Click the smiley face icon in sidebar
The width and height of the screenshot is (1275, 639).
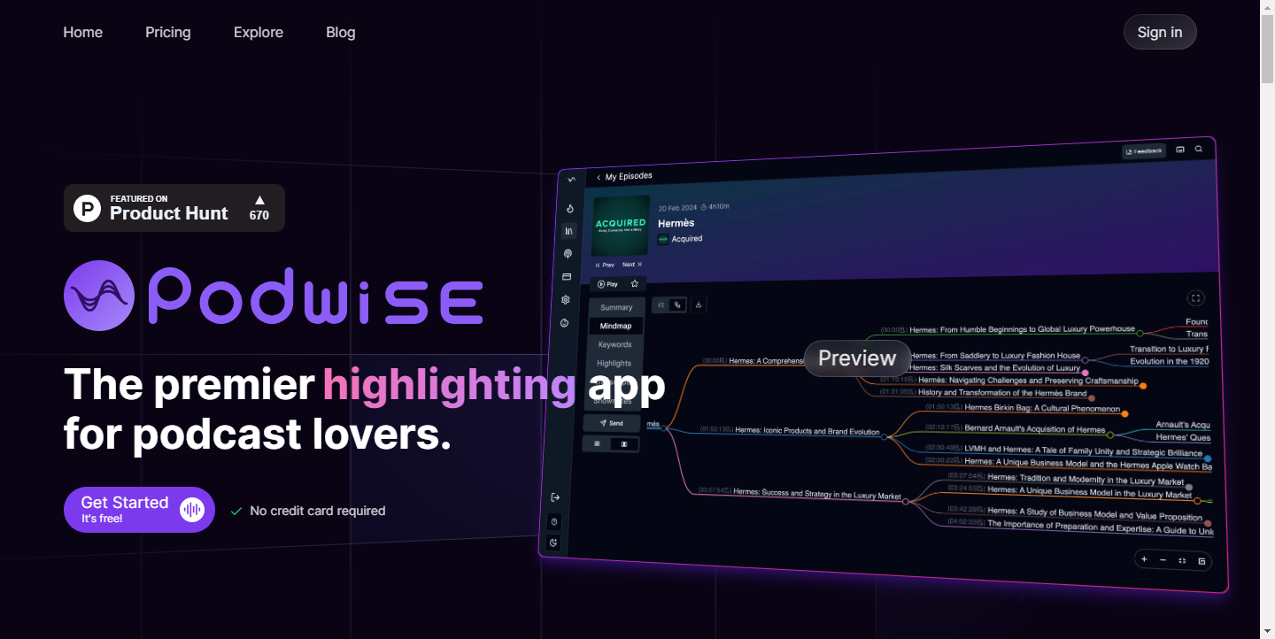pos(565,323)
